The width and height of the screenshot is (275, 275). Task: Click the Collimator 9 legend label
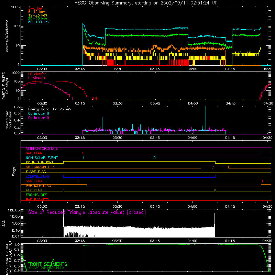tap(38, 118)
